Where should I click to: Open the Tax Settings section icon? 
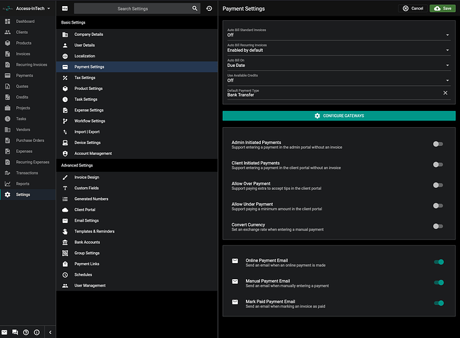(65, 78)
